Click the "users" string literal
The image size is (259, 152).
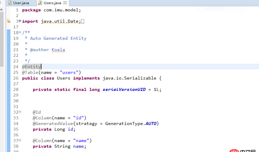coord(69,72)
